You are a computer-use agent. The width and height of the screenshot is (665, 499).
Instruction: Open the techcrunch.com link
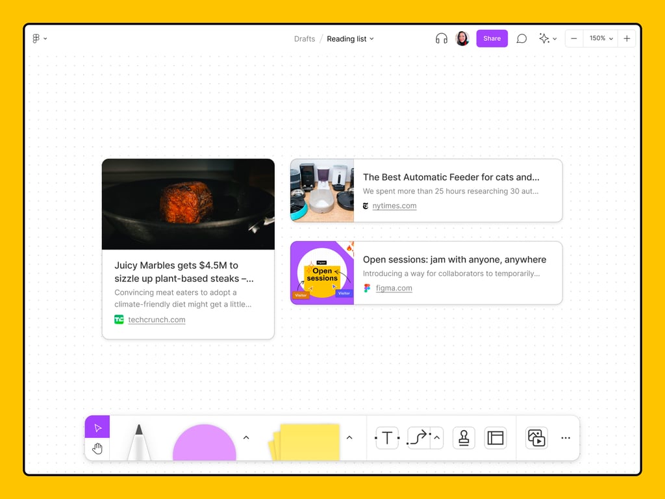point(157,320)
